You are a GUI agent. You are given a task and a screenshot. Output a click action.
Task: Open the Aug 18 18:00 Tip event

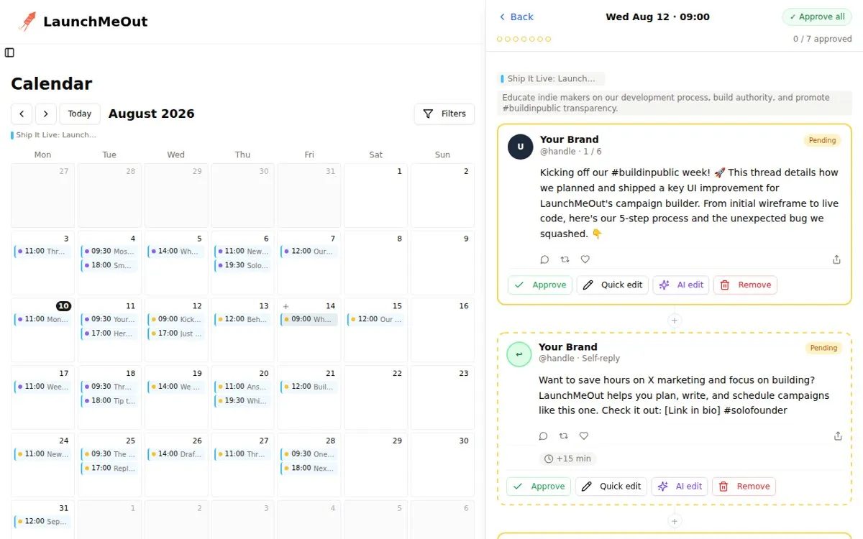[109, 401]
